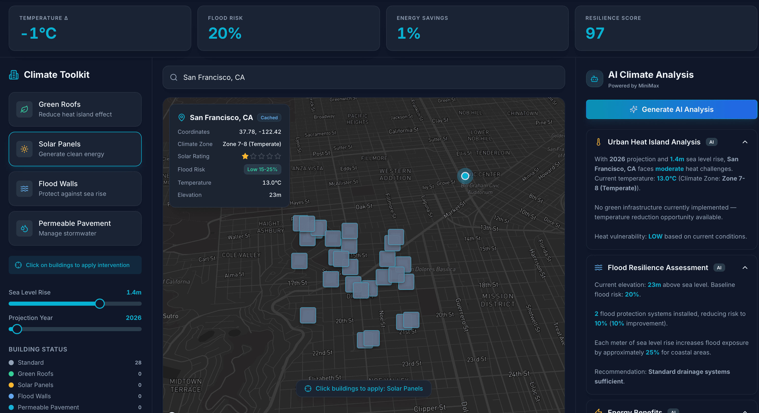This screenshot has width=759, height=413.
Task: Click the coordinates value 37.78, -122.42
Action: coord(260,132)
